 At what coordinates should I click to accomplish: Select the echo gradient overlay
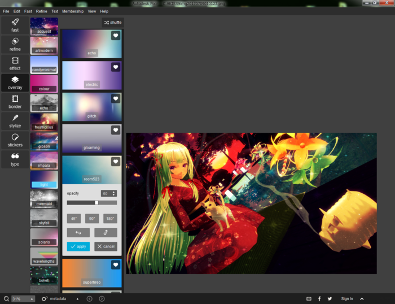(91, 44)
